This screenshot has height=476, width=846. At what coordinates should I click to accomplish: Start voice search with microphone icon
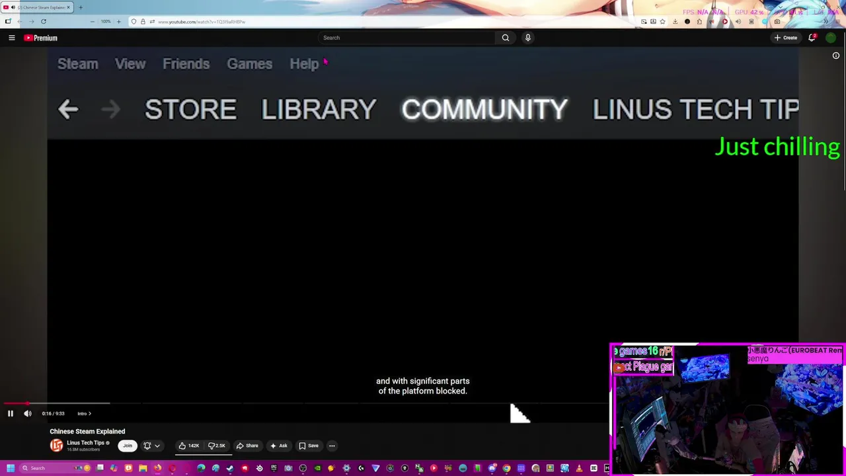(527, 38)
